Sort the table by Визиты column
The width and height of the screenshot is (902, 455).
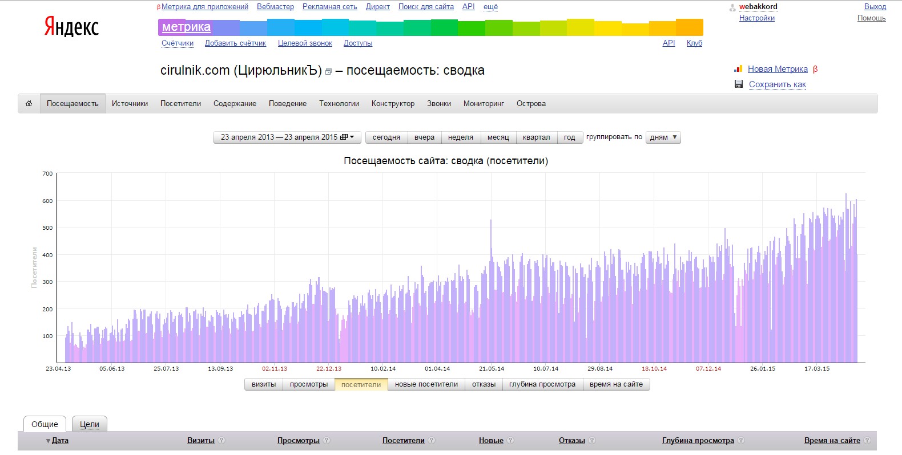click(x=201, y=440)
